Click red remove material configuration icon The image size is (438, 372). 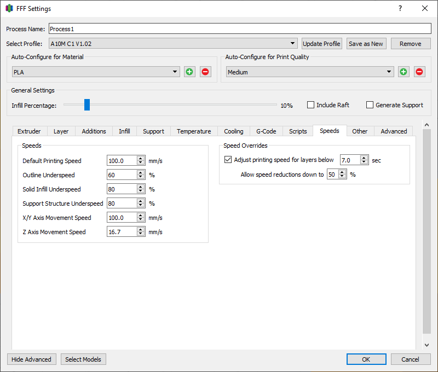[x=205, y=72]
